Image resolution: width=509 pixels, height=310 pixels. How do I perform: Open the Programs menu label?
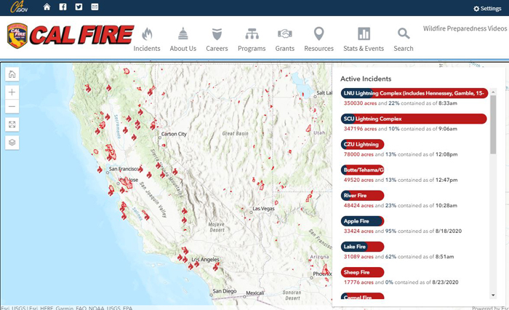click(252, 49)
